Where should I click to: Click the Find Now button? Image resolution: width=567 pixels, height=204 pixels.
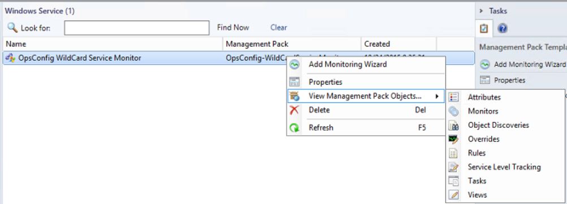(x=233, y=28)
